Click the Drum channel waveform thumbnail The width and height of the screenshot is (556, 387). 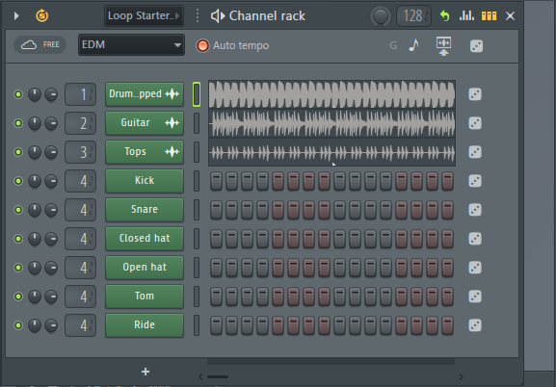tap(331, 94)
